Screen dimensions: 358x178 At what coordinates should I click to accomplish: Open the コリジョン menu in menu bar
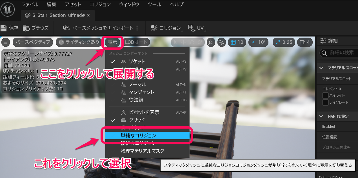coord(100,4)
